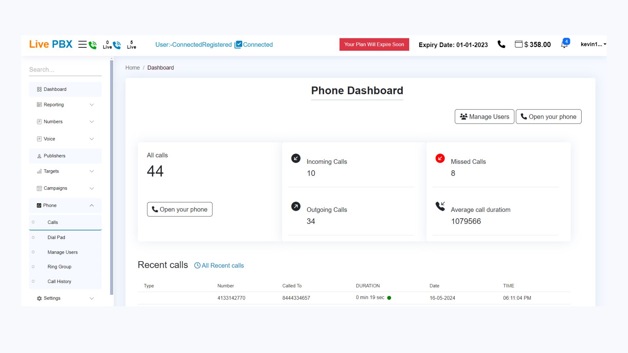The image size is (628, 353).
Task: Click the blue live calls phone icon
Action: (117, 45)
